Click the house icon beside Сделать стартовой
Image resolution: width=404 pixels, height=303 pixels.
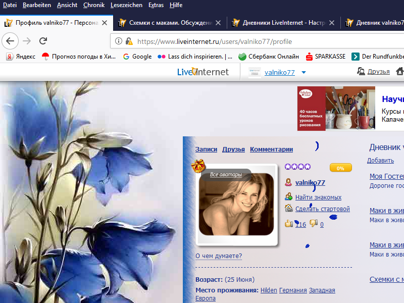pyautogui.click(x=289, y=208)
